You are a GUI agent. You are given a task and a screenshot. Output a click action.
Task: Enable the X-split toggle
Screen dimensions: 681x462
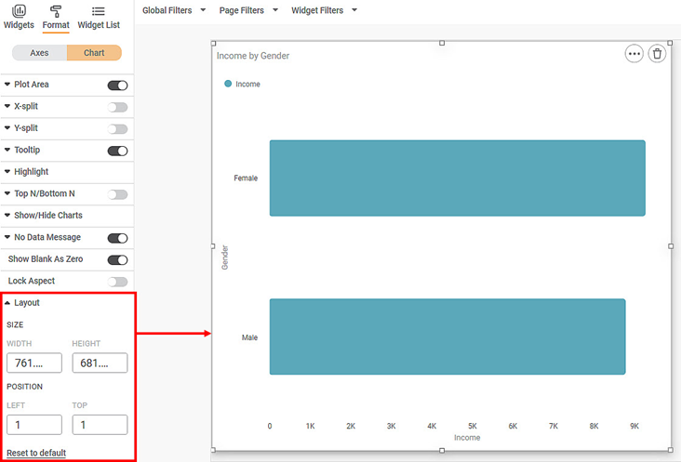[117, 107]
